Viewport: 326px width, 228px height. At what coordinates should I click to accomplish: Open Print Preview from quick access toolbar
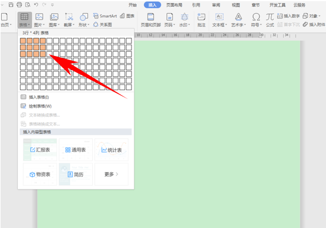click(x=27, y=5)
